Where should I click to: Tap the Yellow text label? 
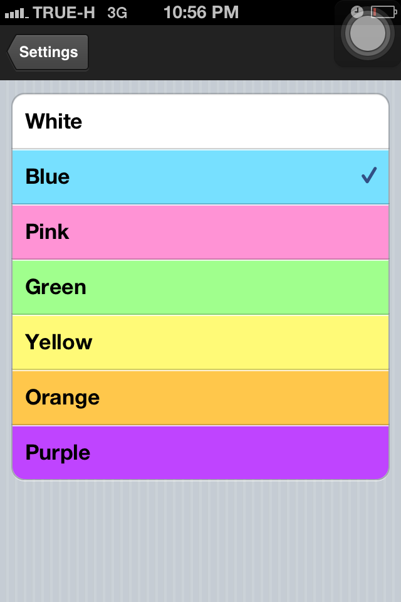pos(59,342)
